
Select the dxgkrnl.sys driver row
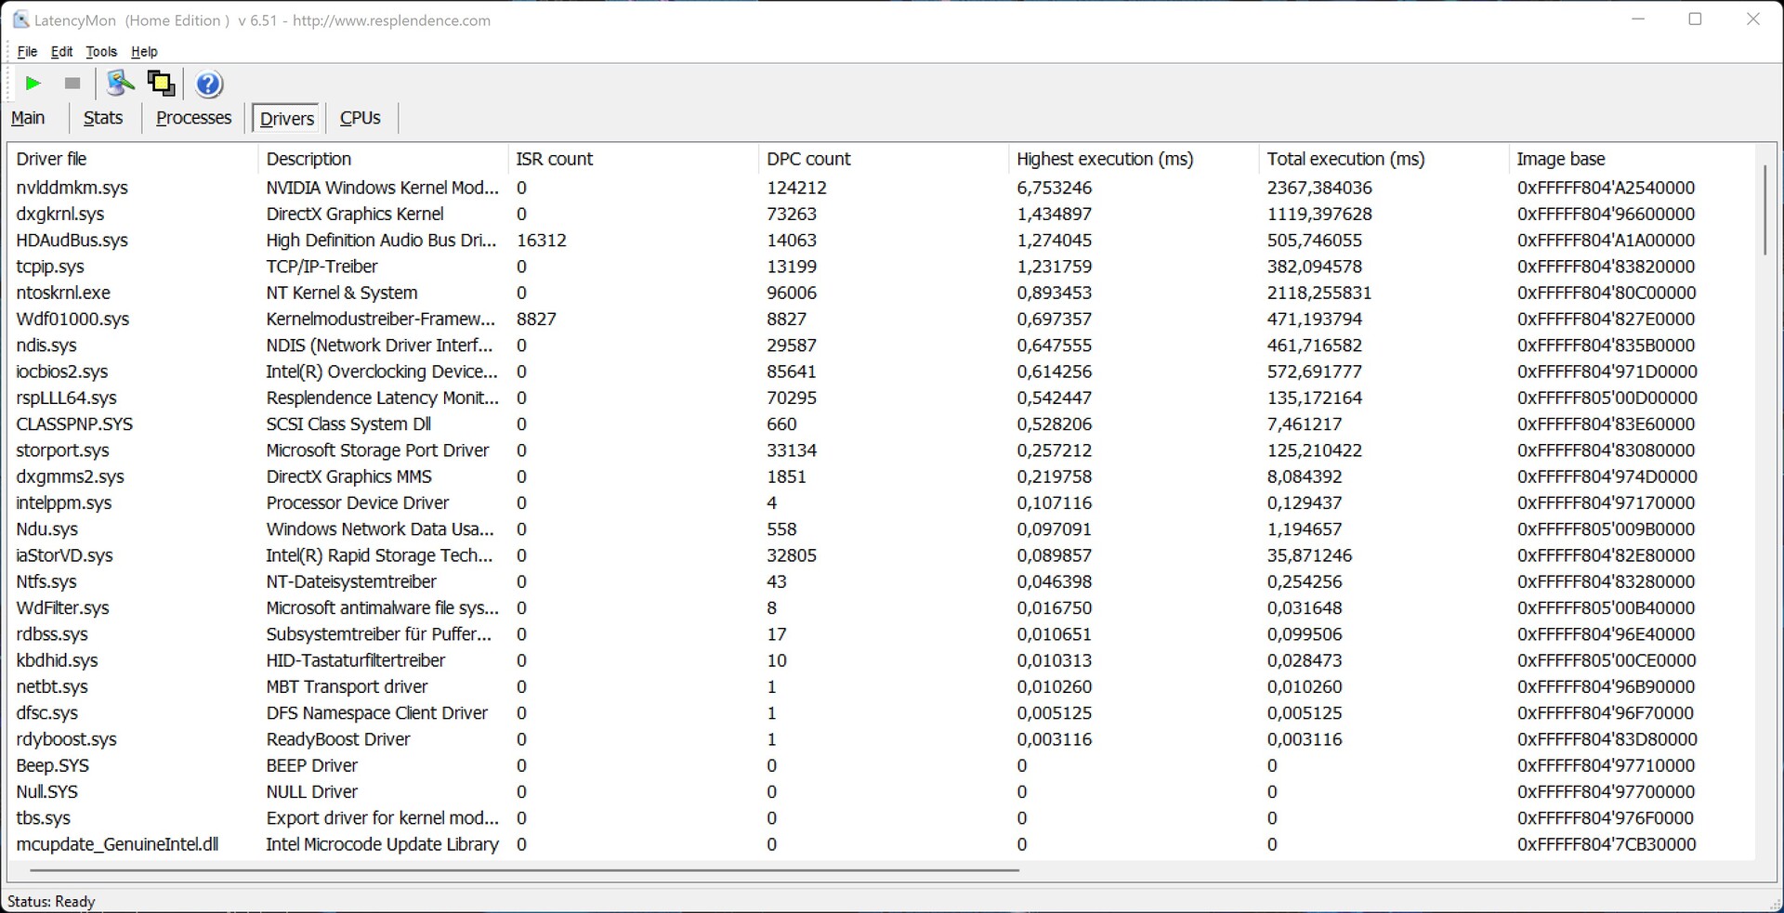coord(882,214)
